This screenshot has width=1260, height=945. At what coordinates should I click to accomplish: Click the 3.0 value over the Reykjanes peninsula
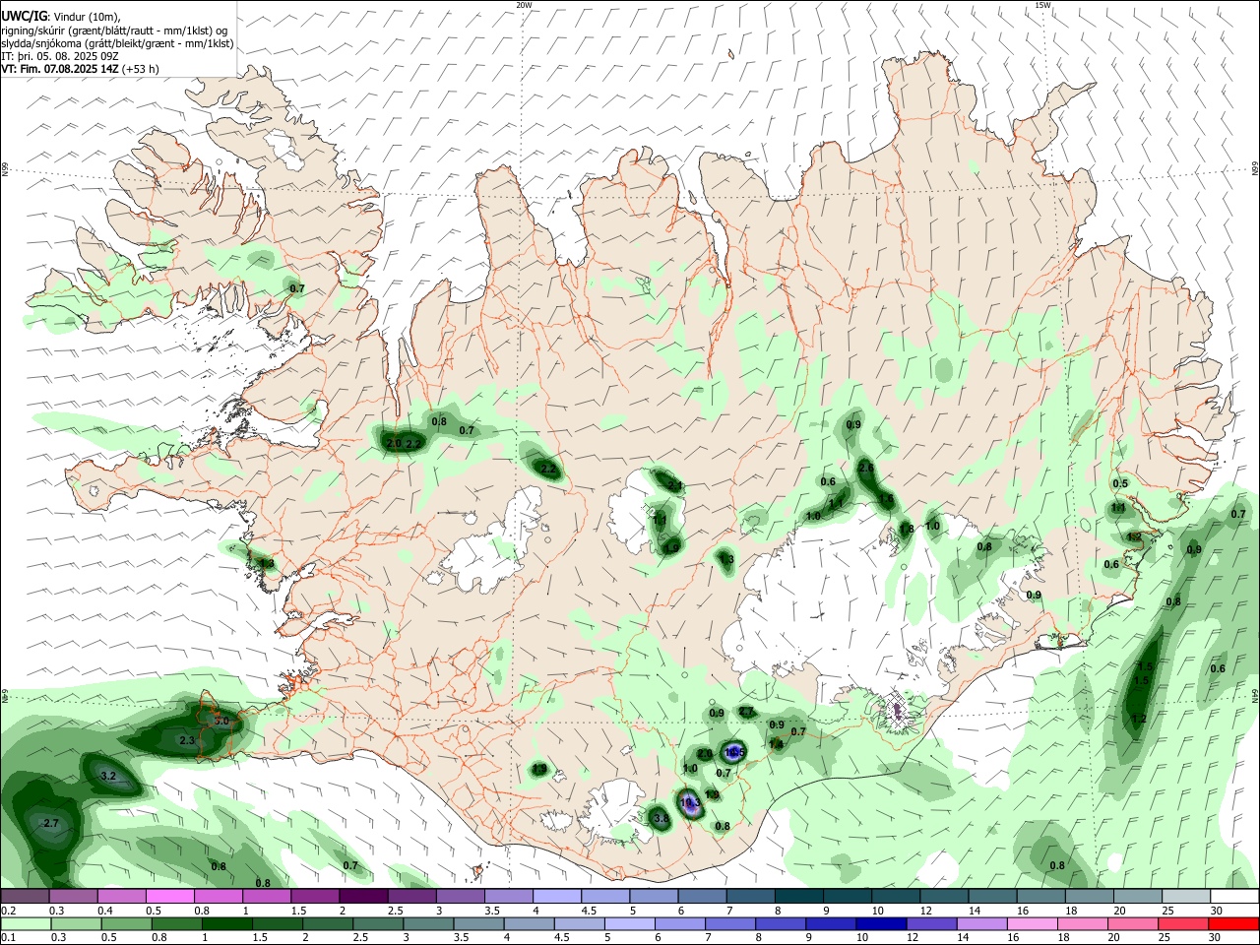tap(221, 722)
